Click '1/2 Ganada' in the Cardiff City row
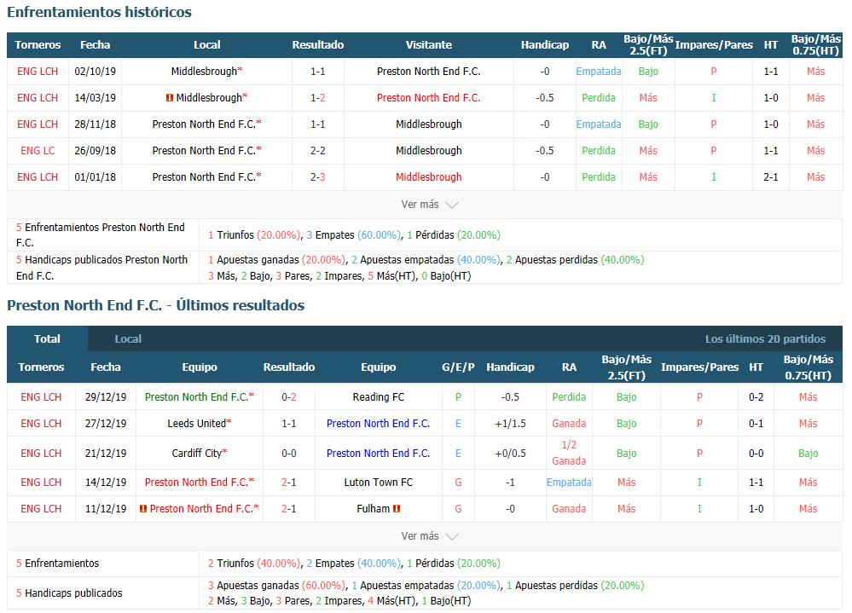 click(569, 453)
